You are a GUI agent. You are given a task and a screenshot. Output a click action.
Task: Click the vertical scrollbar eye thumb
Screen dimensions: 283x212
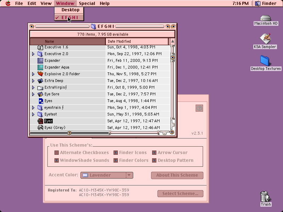(x=173, y=58)
